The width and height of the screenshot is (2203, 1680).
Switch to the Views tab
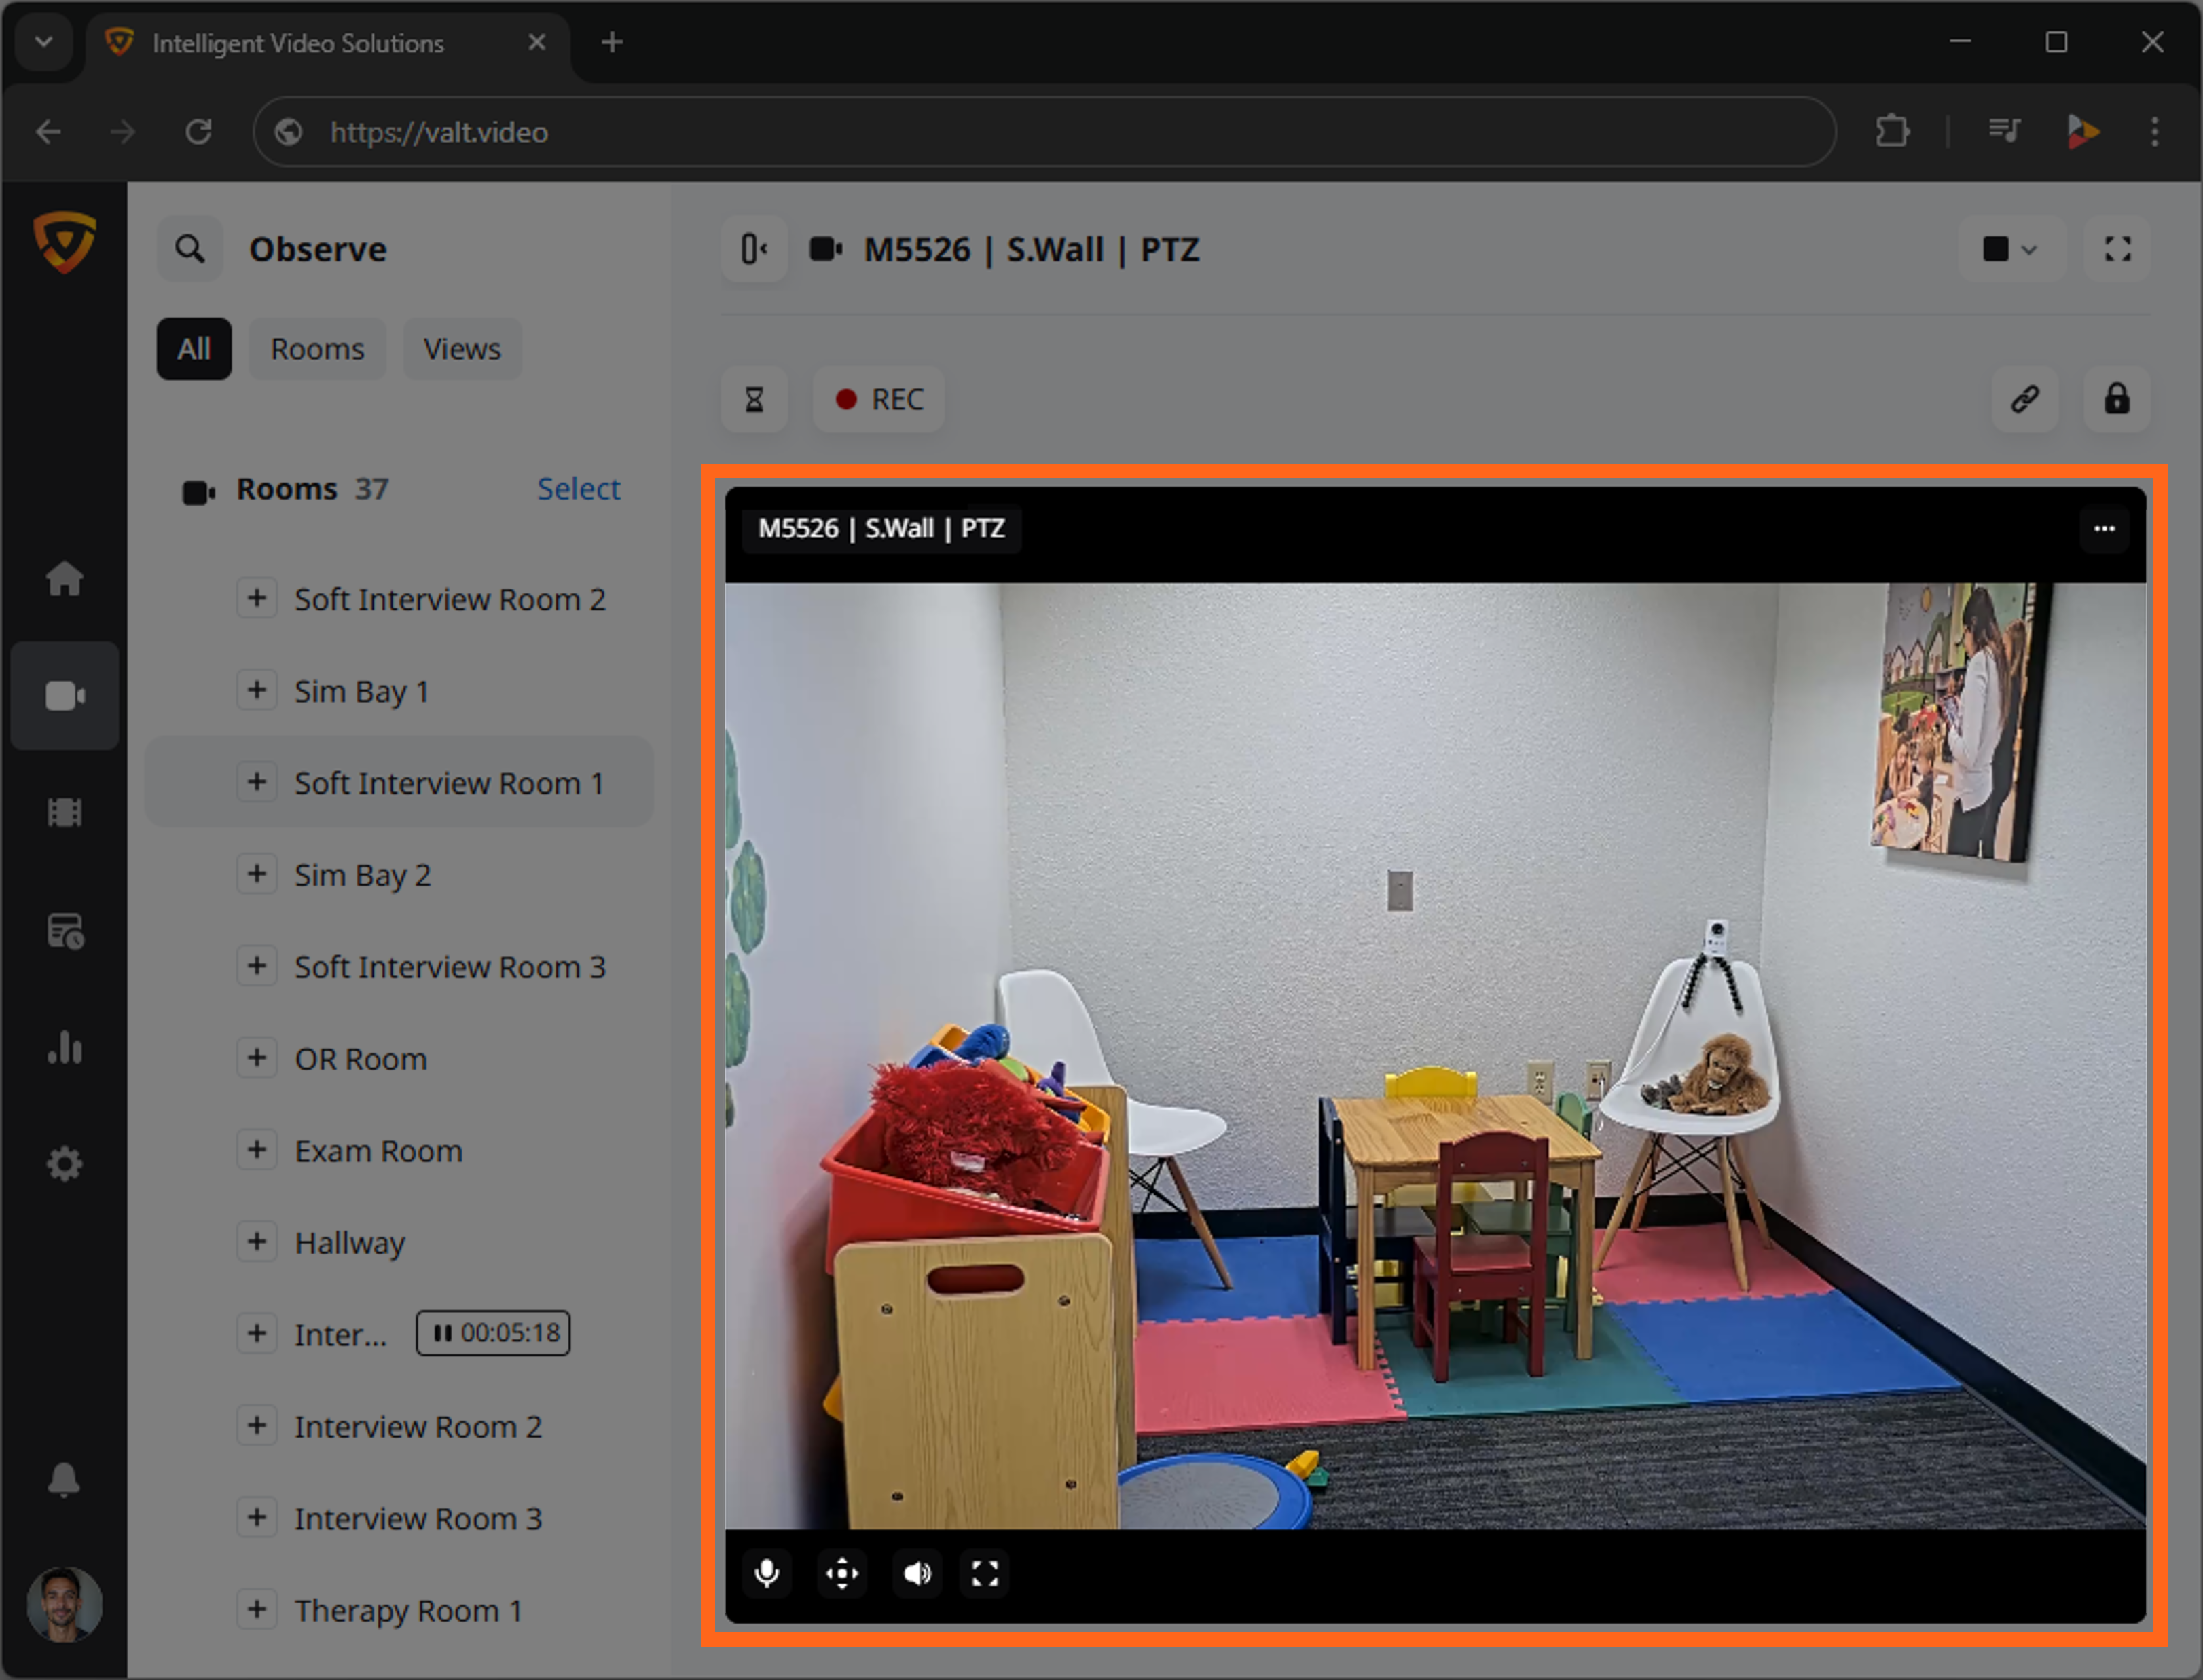tap(461, 349)
